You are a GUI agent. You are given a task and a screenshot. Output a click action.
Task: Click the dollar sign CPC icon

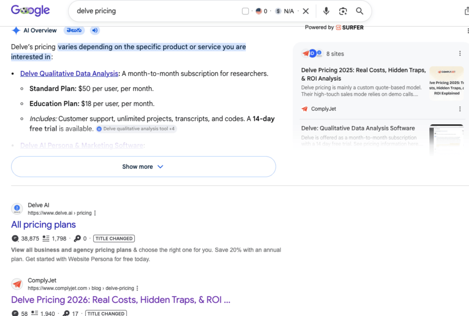point(278,11)
